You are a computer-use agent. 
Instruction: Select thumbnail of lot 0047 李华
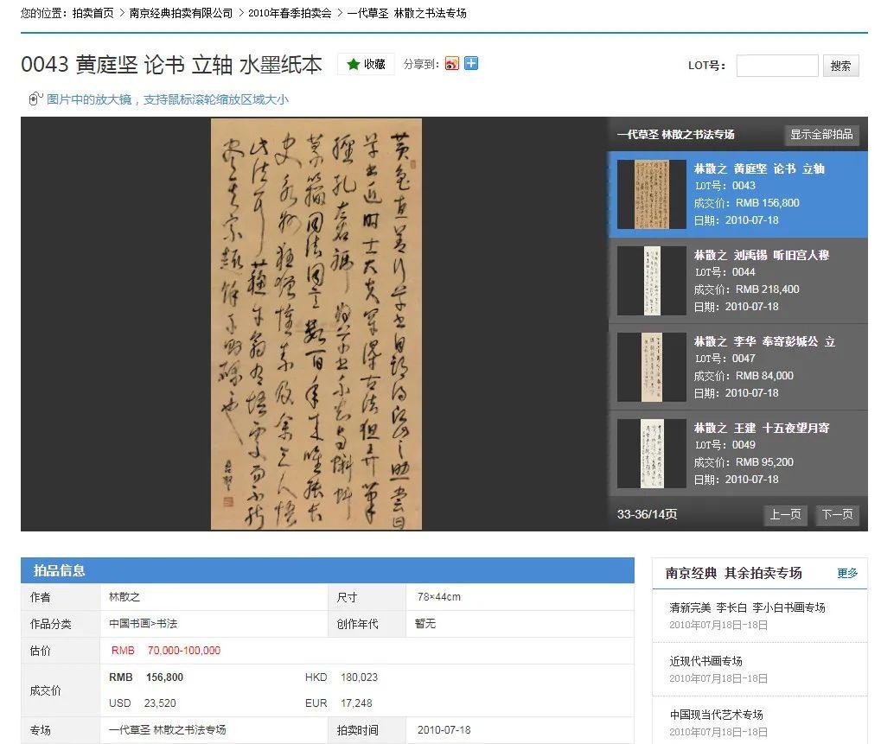coord(652,367)
